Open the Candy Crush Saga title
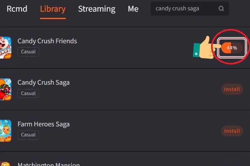This screenshot has width=250, height=166. (x=44, y=82)
